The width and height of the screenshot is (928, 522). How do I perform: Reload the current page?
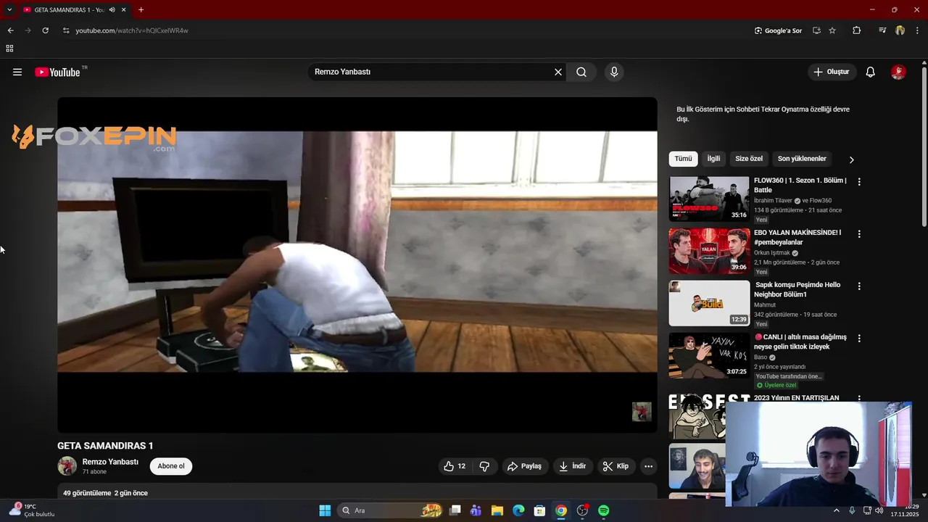[45, 30]
